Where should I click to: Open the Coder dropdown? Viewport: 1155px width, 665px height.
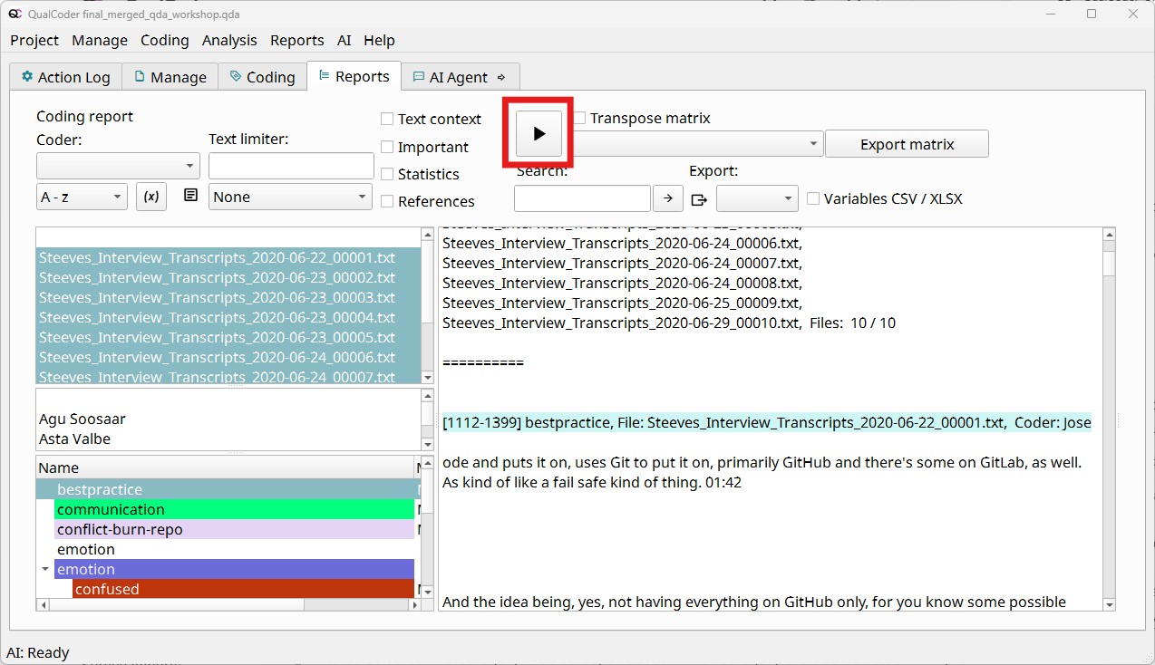point(118,166)
